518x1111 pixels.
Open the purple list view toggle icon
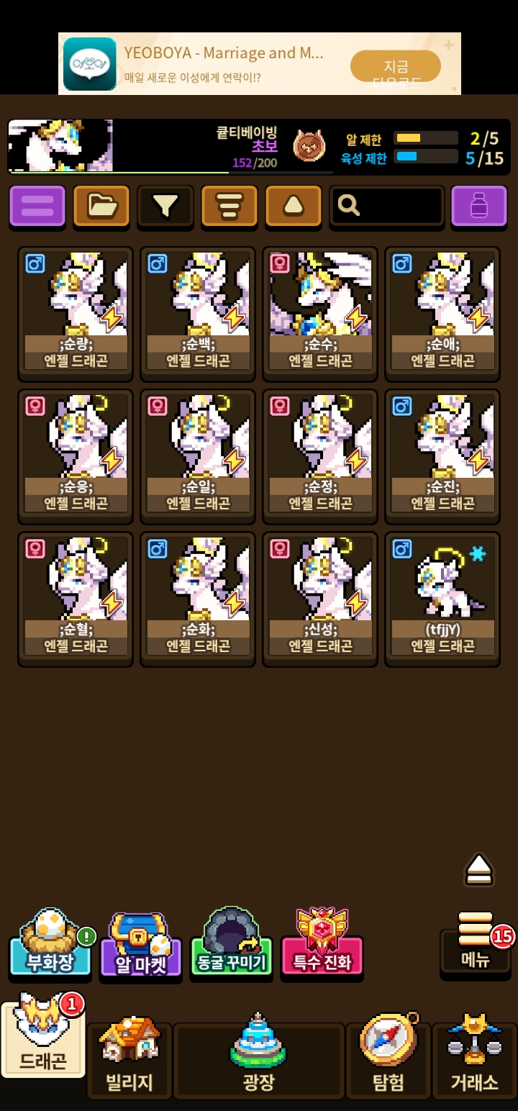(37, 207)
